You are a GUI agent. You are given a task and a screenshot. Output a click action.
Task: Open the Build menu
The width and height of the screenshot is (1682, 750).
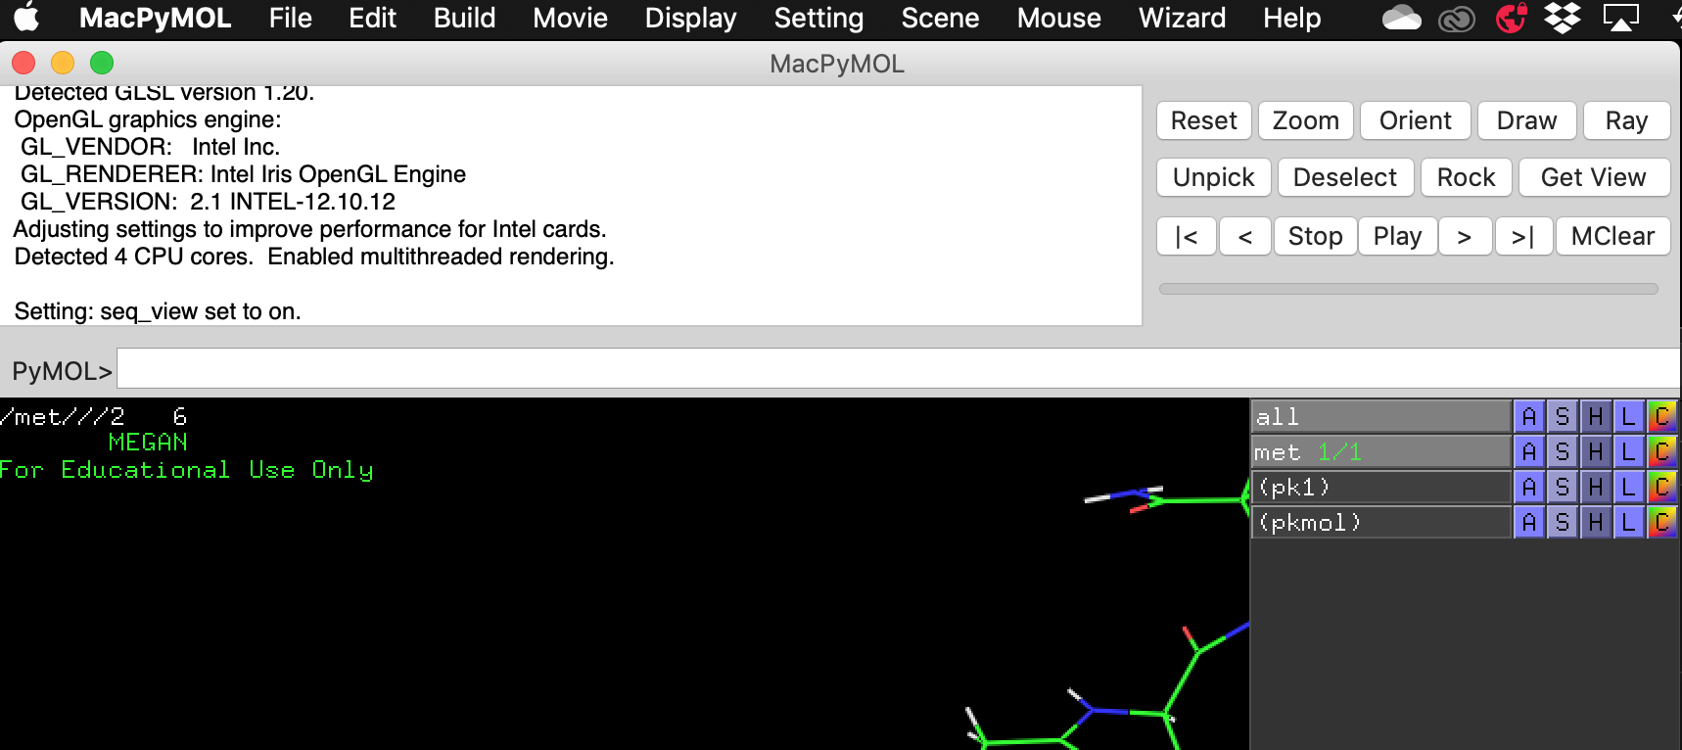(465, 18)
